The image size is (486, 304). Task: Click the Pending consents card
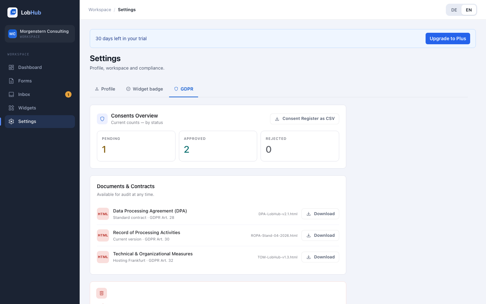point(136,146)
